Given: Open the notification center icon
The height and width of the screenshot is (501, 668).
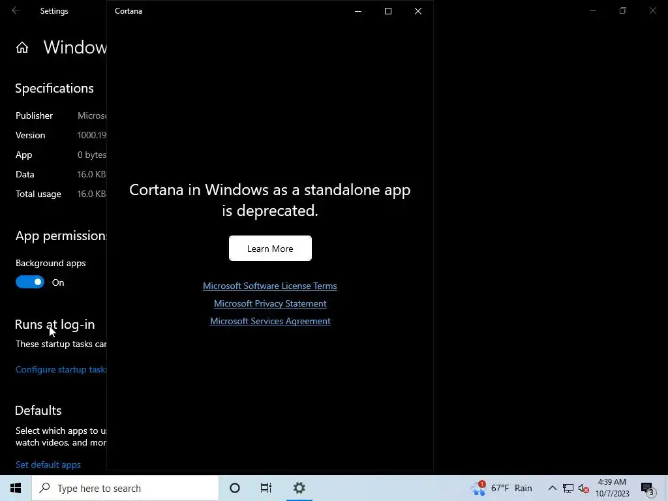Looking at the screenshot, I should click(648, 488).
